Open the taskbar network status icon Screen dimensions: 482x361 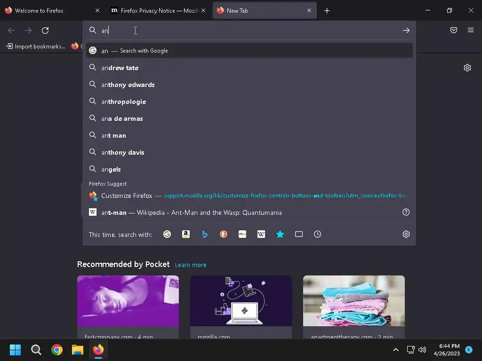tap(410, 350)
